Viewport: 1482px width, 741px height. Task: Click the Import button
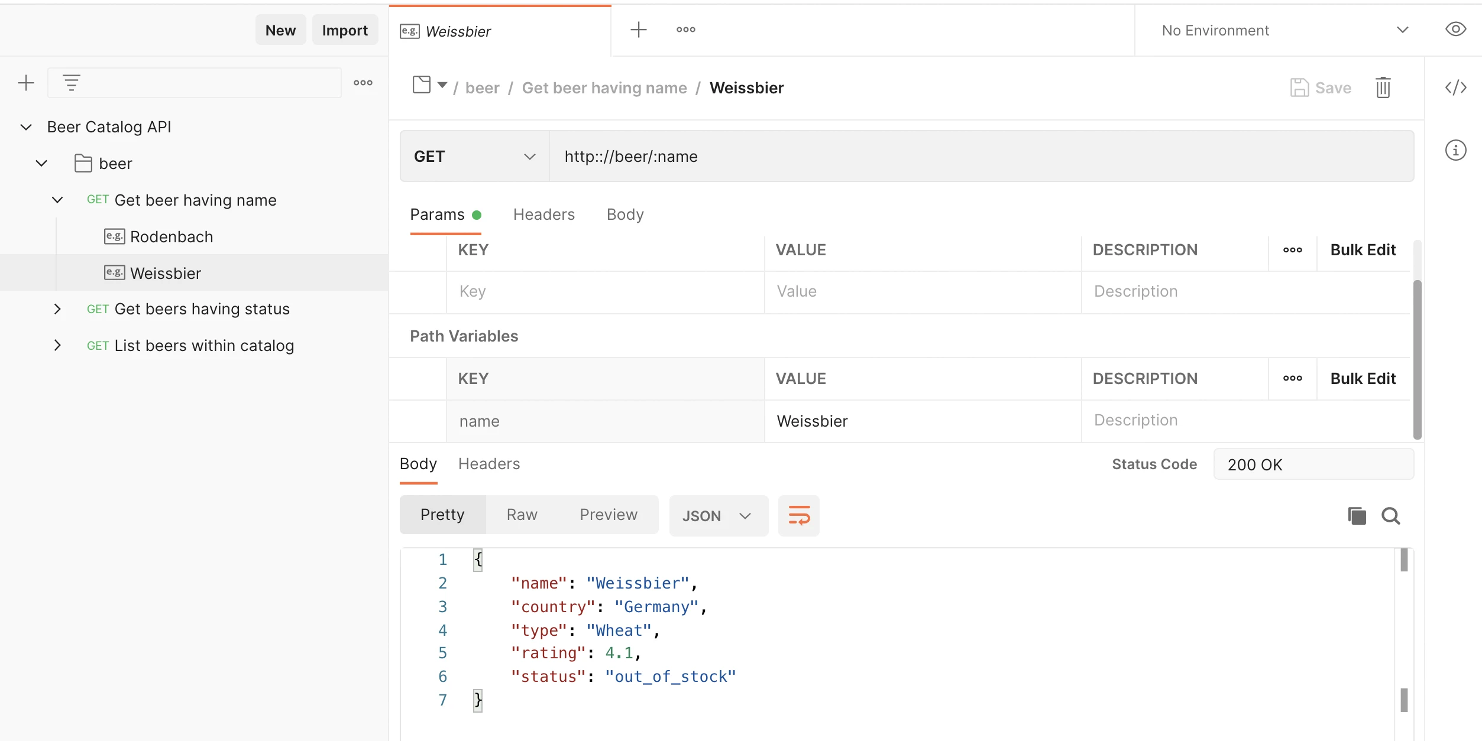tap(345, 30)
